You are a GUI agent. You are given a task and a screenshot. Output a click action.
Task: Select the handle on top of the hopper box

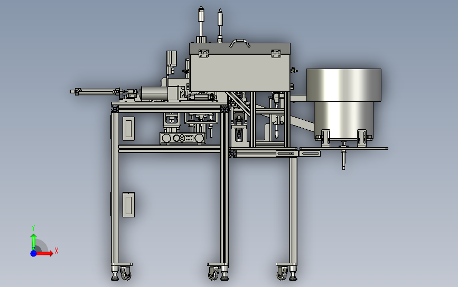240,43
